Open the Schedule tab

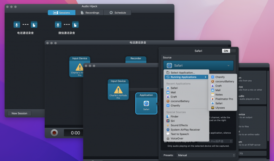point(118,13)
